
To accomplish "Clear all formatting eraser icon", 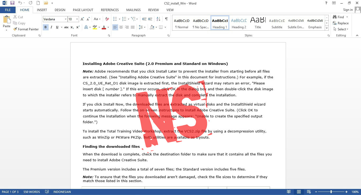I will tap(107, 19).
